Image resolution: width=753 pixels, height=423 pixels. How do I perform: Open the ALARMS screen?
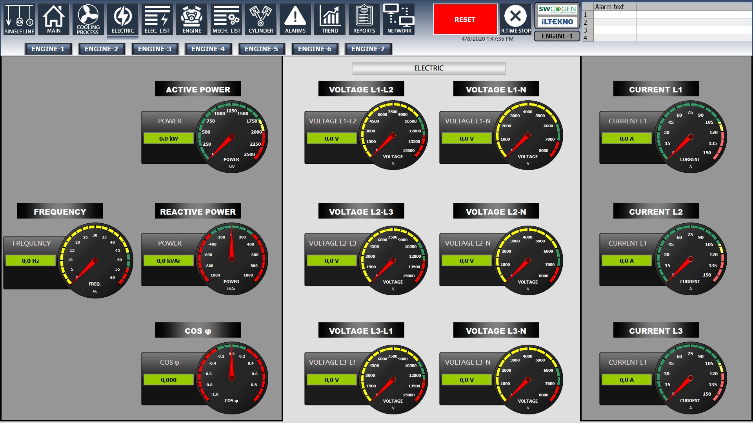(295, 19)
